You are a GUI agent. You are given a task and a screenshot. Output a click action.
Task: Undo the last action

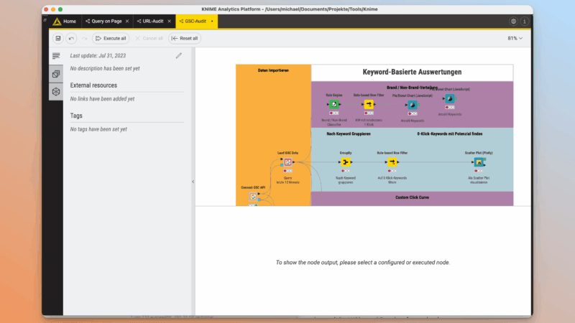[71, 38]
